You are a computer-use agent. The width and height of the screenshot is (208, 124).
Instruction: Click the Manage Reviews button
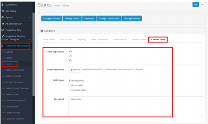tap(132, 19)
